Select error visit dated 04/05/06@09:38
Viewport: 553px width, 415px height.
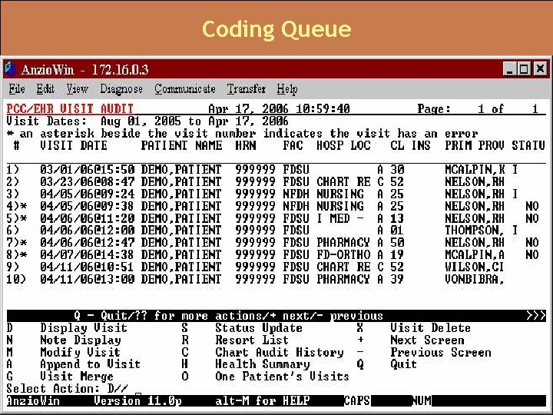276,206
